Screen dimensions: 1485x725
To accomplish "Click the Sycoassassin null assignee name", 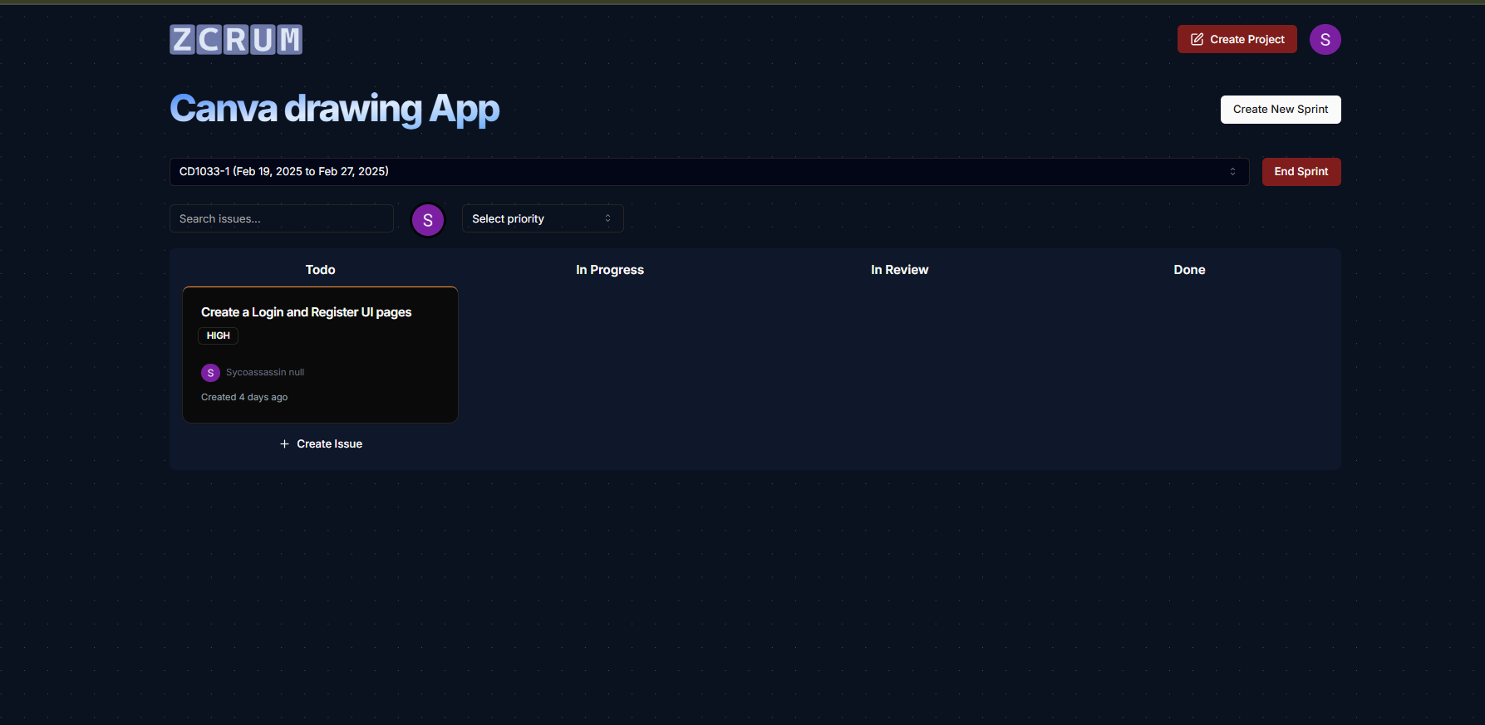I will click(265, 372).
